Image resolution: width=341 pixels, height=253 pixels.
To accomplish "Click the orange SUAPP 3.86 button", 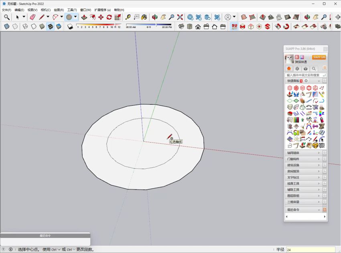I will coord(319,57).
